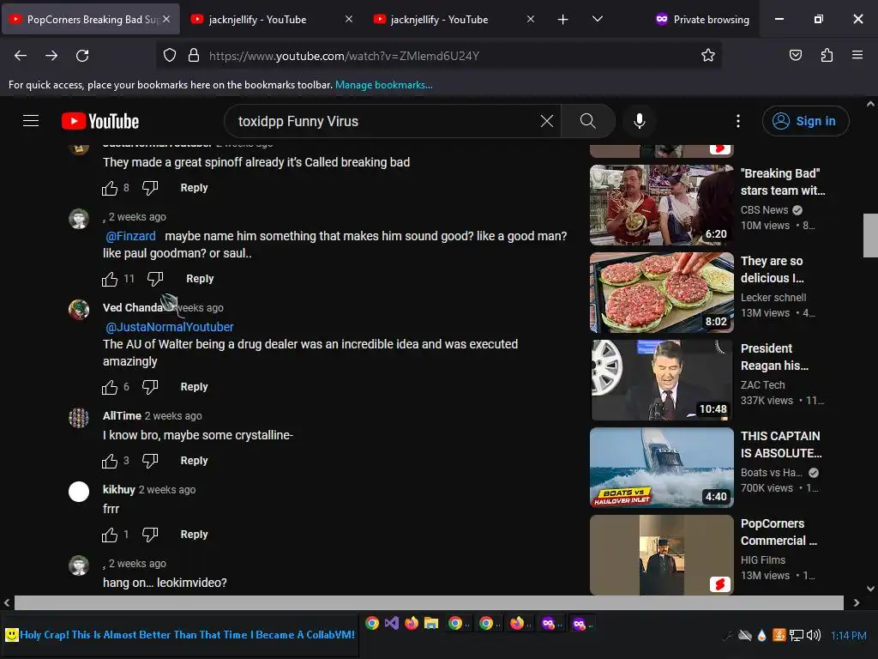Open network status tray icon

coord(797,635)
